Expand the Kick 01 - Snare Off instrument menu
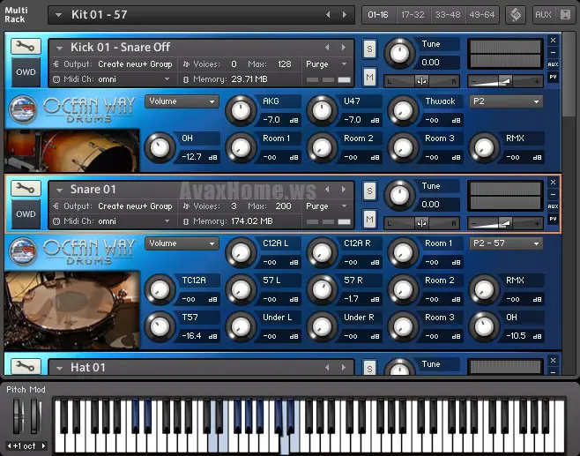The height and width of the screenshot is (456, 580). point(59,48)
